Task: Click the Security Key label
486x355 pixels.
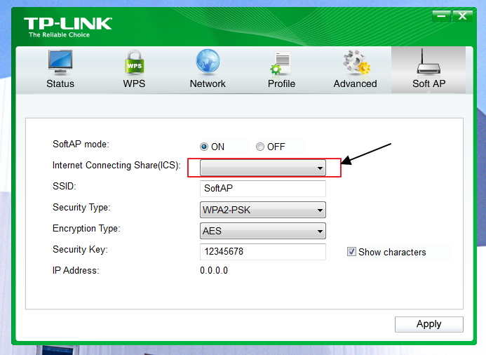Action: coord(80,250)
